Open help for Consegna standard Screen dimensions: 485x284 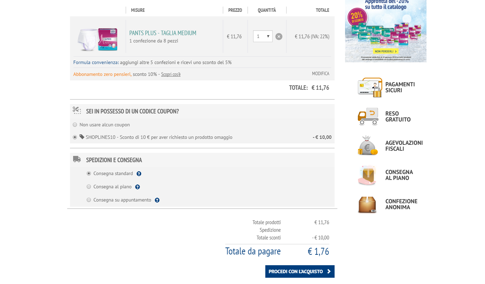(x=139, y=174)
